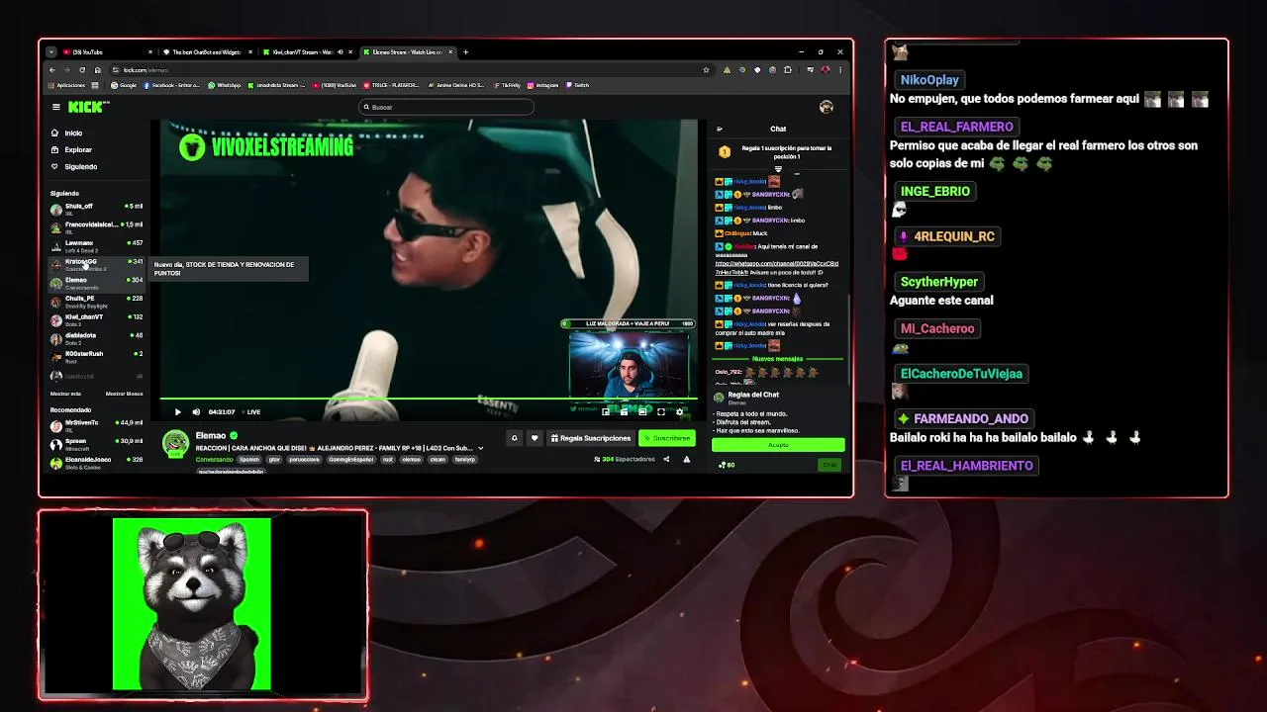Click the green video progress bar
The image size is (1267, 712).
click(429, 400)
